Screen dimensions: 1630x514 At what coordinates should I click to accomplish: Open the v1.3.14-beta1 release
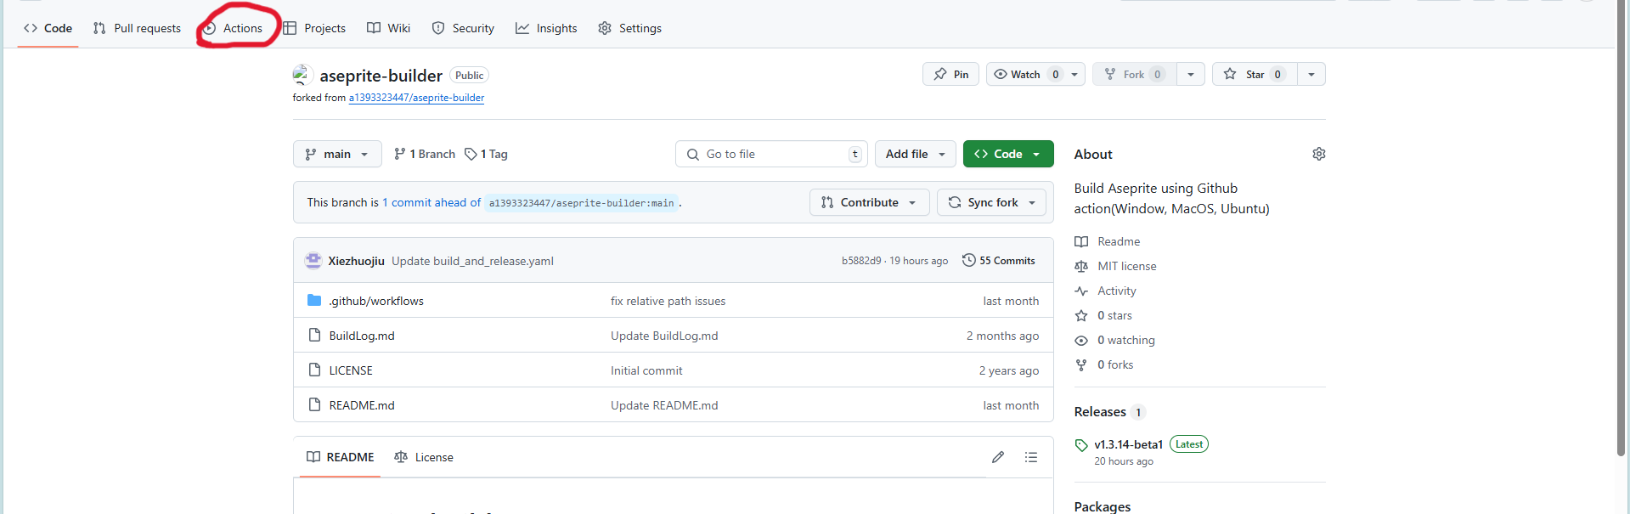coord(1128,444)
